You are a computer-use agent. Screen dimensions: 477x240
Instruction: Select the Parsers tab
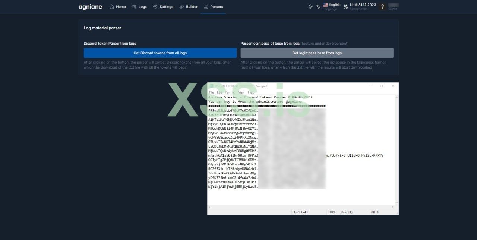(213, 7)
